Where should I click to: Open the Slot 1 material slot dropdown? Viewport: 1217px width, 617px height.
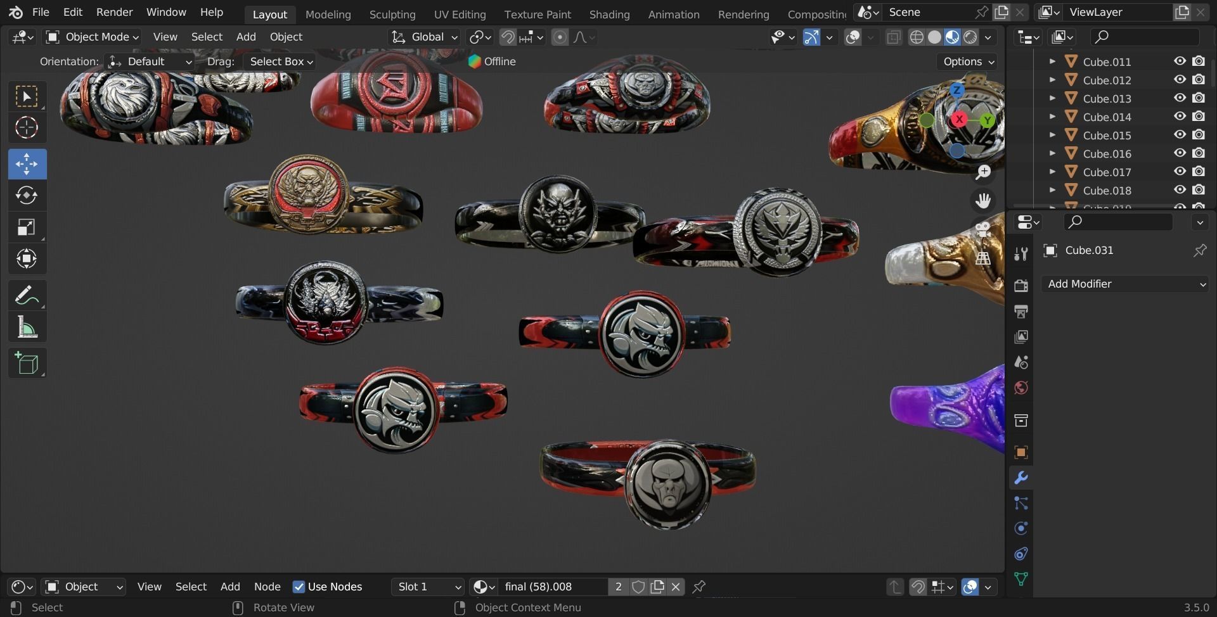[x=427, y=587]
